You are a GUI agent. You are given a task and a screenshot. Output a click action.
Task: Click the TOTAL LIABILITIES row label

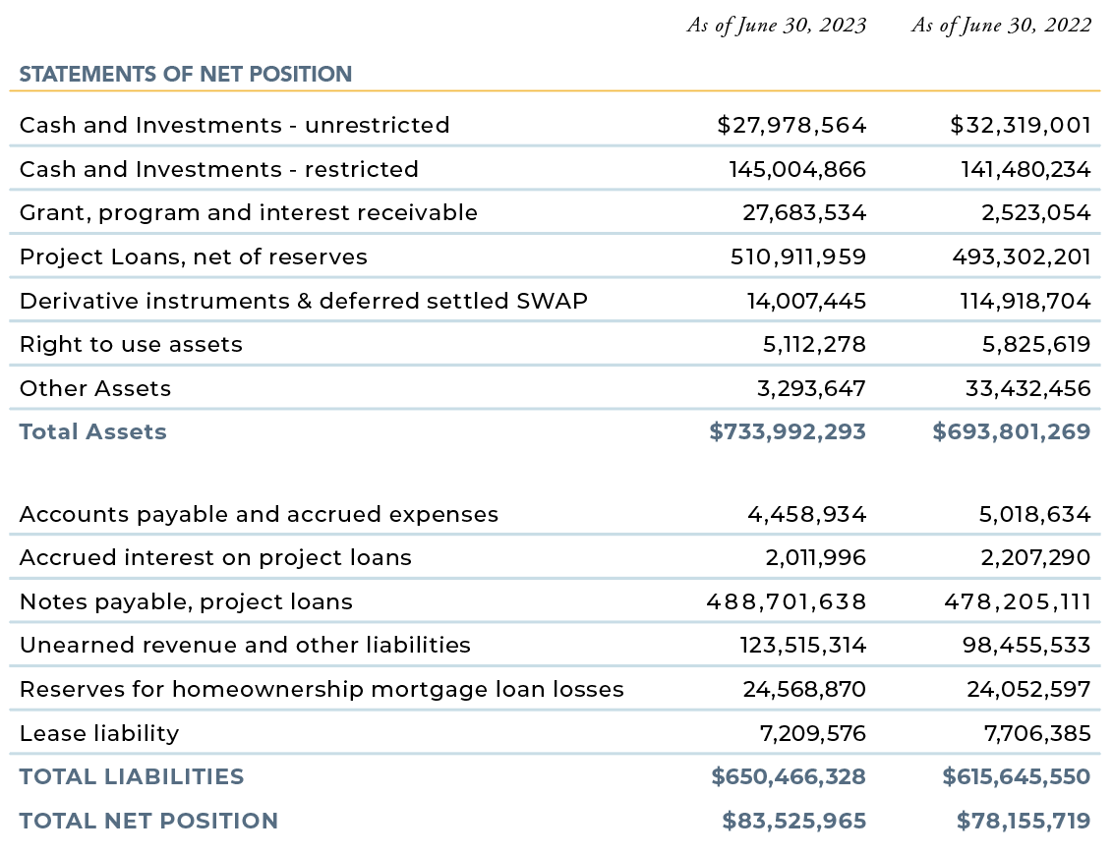pos(132,776)
